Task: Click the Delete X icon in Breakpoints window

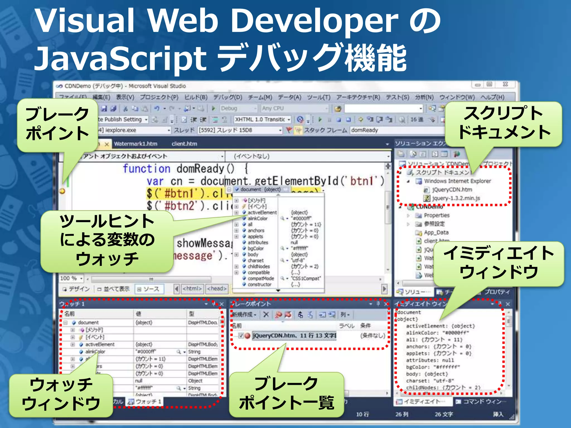Action: (x=266, y=315)
